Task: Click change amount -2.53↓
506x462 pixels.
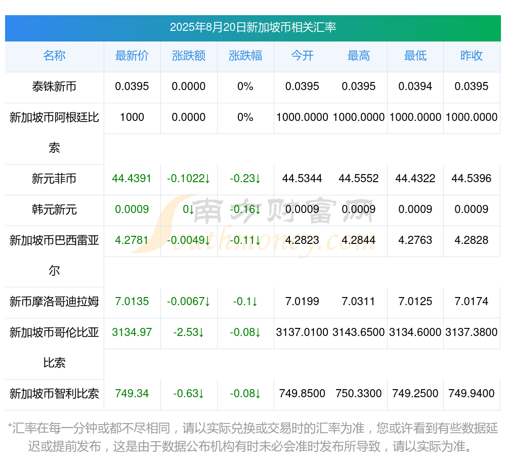Action: pos(188,332)
